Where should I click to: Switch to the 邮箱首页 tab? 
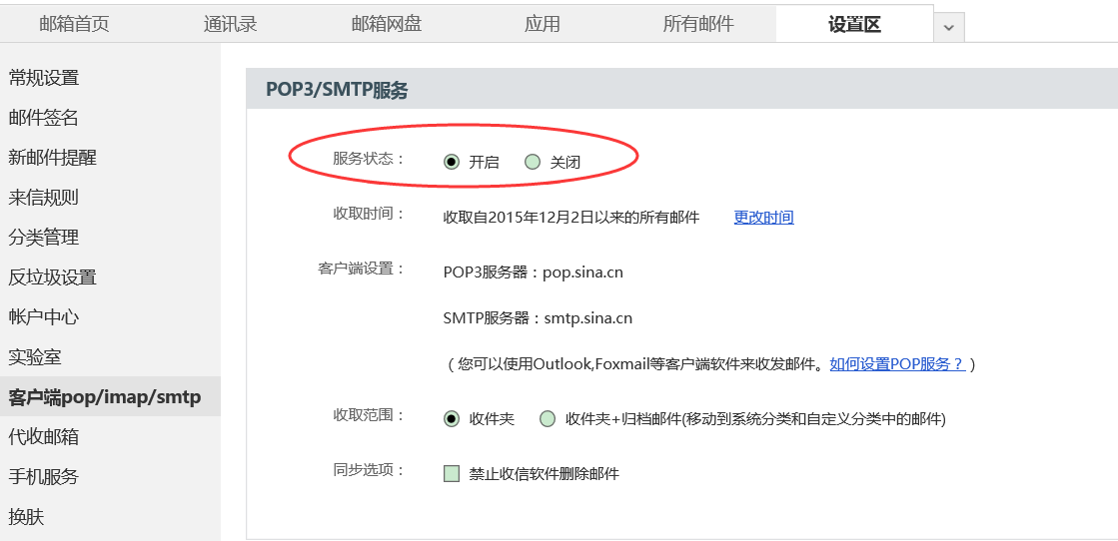pos(74,24)
